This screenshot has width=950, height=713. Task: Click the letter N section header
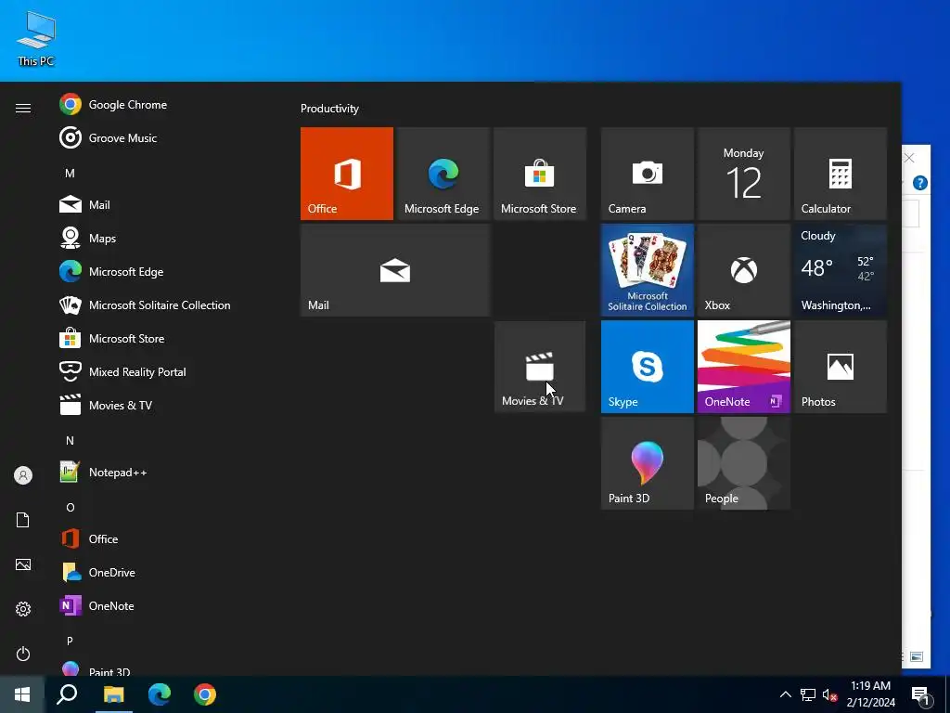pos(71,441)
